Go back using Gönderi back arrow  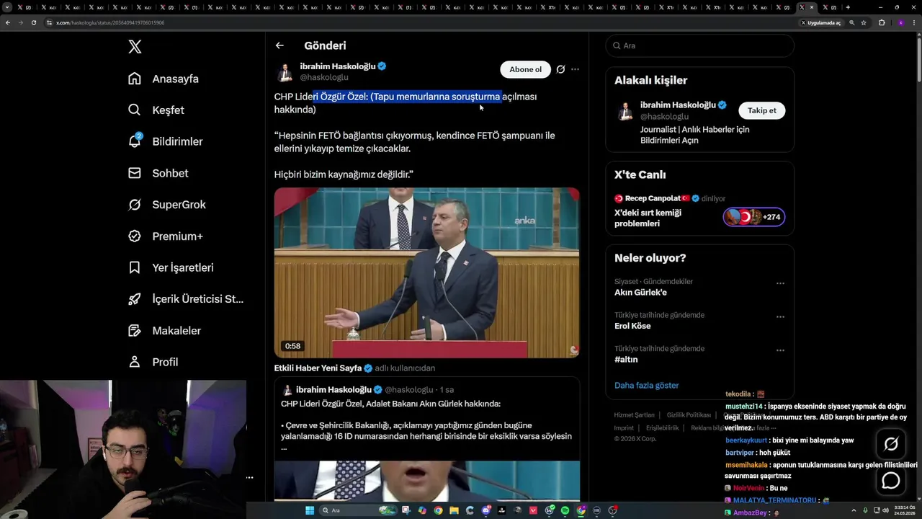click(x=279, y=45)
